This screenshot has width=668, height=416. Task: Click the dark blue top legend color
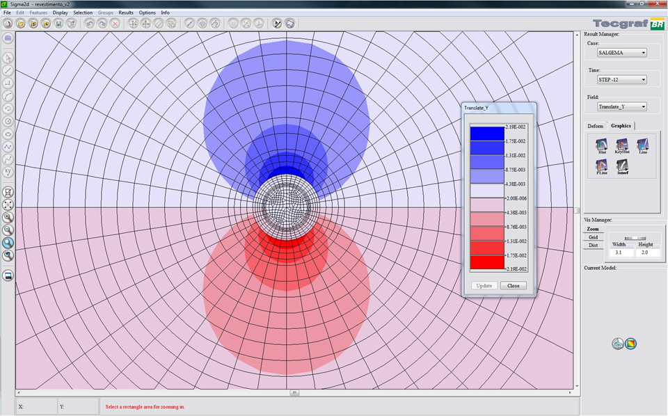click(x=487, y=134)
